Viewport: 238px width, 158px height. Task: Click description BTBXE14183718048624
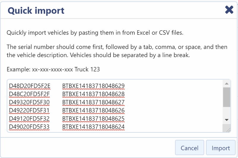(x=93, y=127)
